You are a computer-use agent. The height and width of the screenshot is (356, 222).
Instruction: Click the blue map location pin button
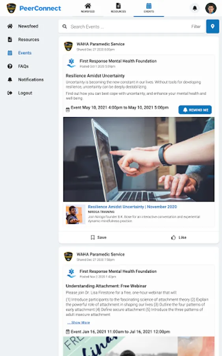tap(213, 27)
